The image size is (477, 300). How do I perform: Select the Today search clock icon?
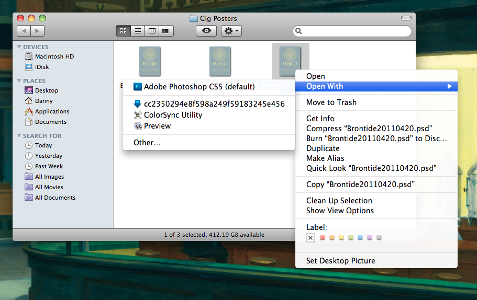[29, 145]
